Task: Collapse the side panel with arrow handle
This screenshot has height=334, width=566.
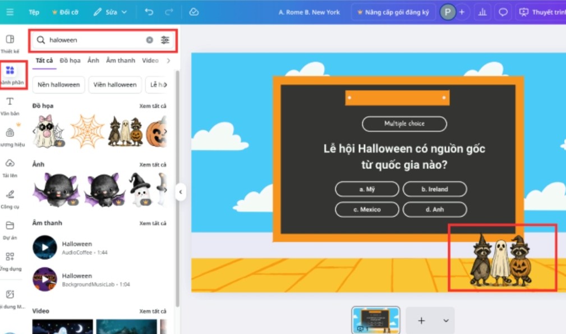Action: pyautogui.click(x=180, y=192)
